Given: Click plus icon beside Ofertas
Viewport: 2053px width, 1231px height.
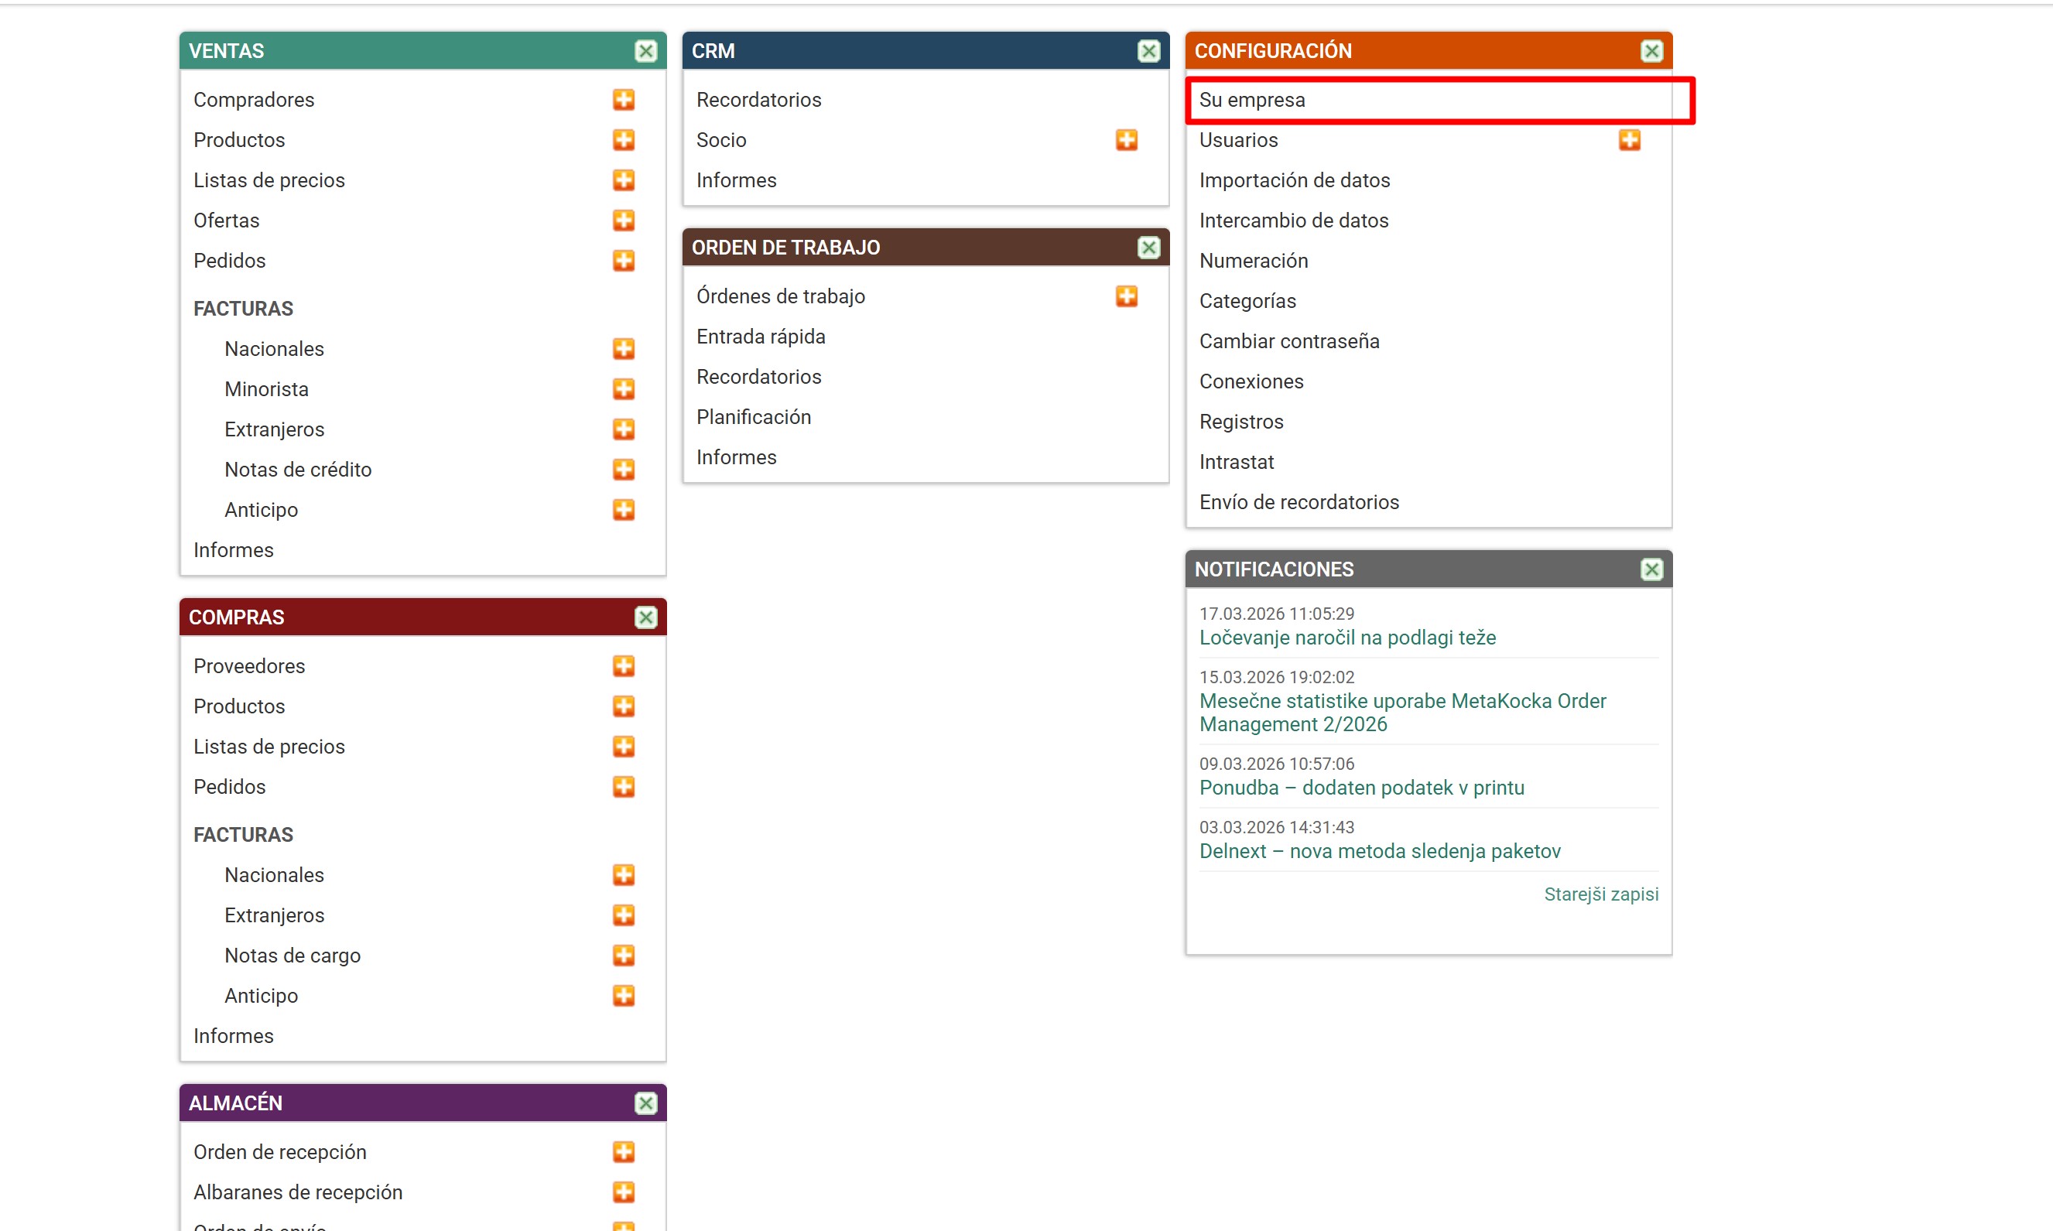Looking at the screenshot, I should (624, 221).
